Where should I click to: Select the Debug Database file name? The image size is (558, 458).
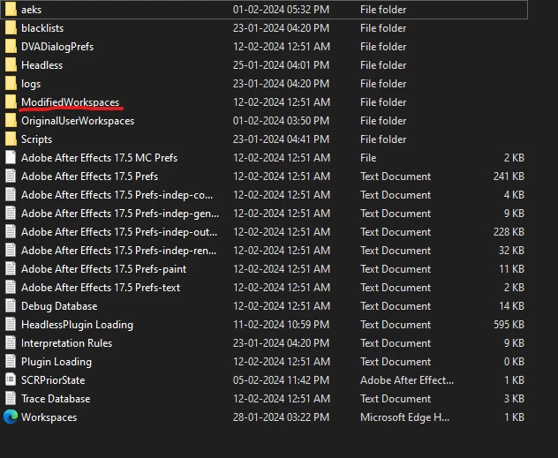coord(59,306)
